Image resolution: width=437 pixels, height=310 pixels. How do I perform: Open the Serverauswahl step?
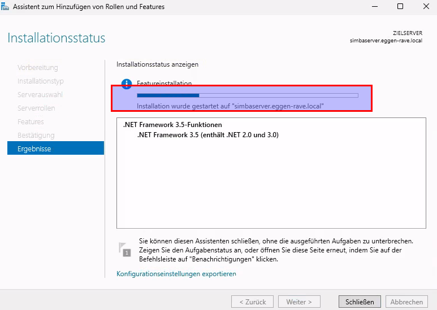coord(40,95)
